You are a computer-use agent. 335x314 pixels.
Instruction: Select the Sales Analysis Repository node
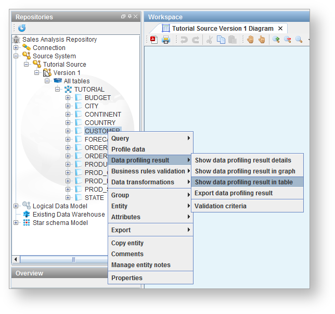click(x=59, y=40)
